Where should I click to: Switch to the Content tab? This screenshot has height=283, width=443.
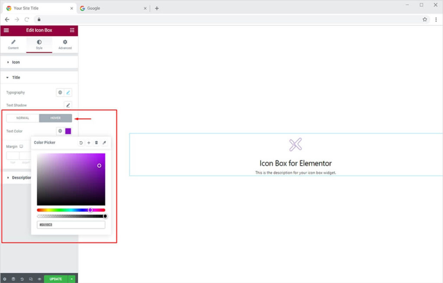[x=13, y=45]
